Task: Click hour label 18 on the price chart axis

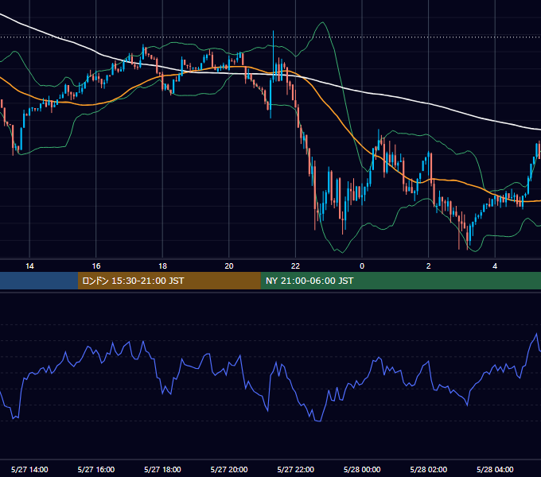Action: [162, 266]
